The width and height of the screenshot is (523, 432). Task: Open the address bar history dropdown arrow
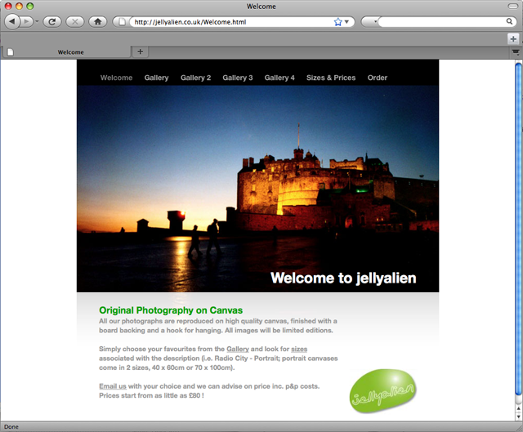[x=346, y=22]
